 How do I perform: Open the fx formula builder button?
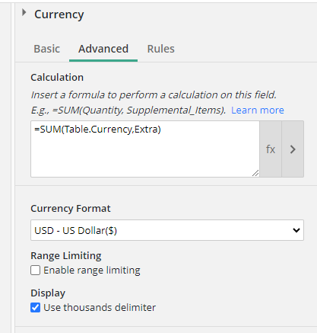pos(271,149)
